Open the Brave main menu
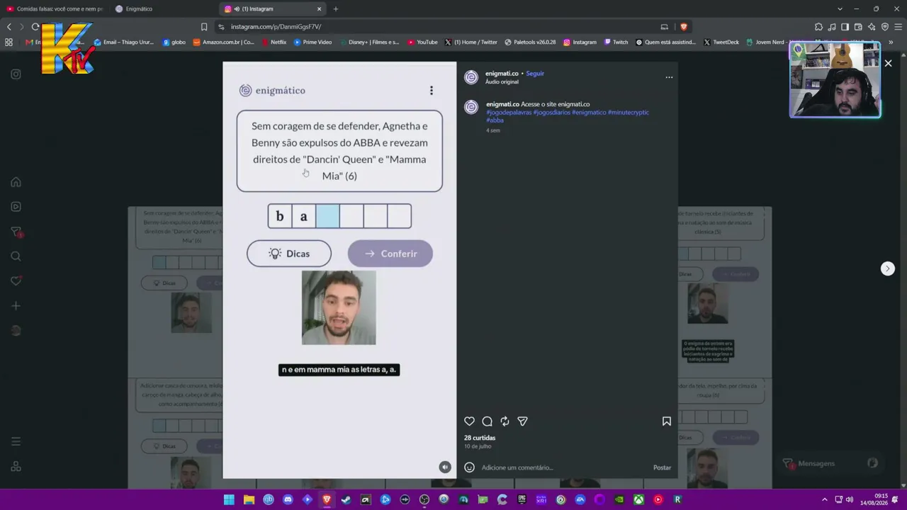The width and height of the screenshot is (907, 510). pos(898,27)
